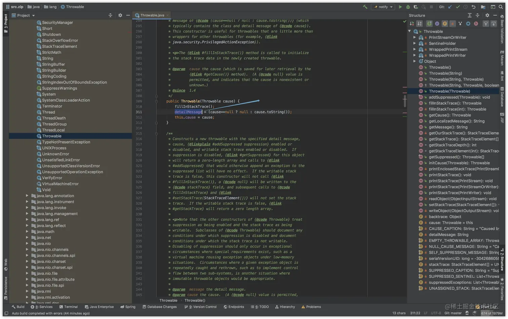Open the Terminal tool window tab
The height and width of the screenshot is (319, 508).
[69, 307]
